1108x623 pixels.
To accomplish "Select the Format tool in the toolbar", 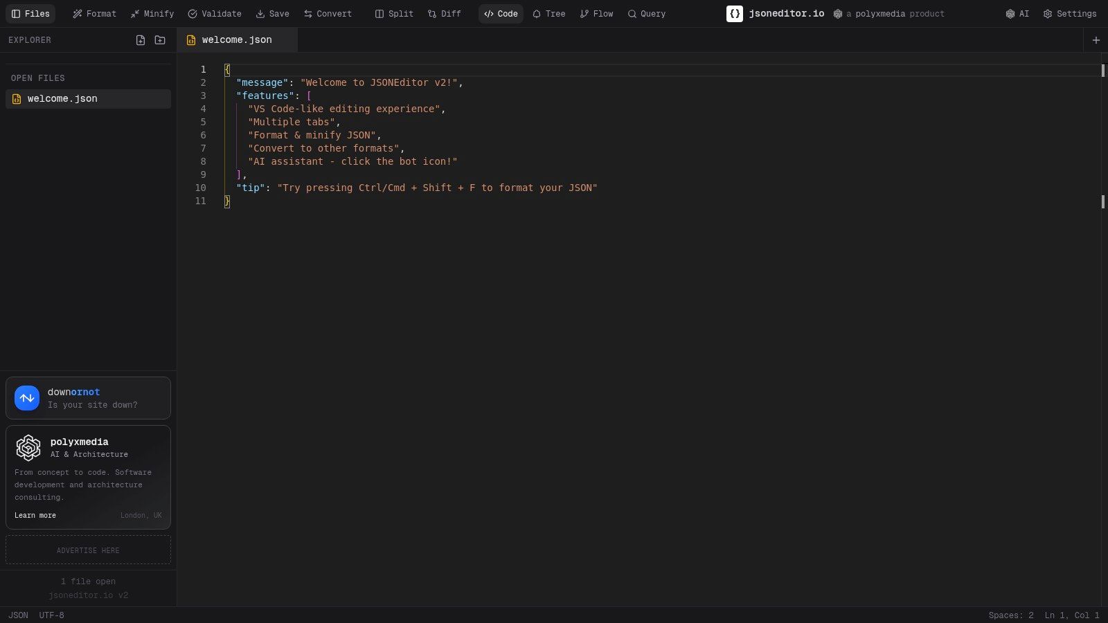I will point(94,14).
